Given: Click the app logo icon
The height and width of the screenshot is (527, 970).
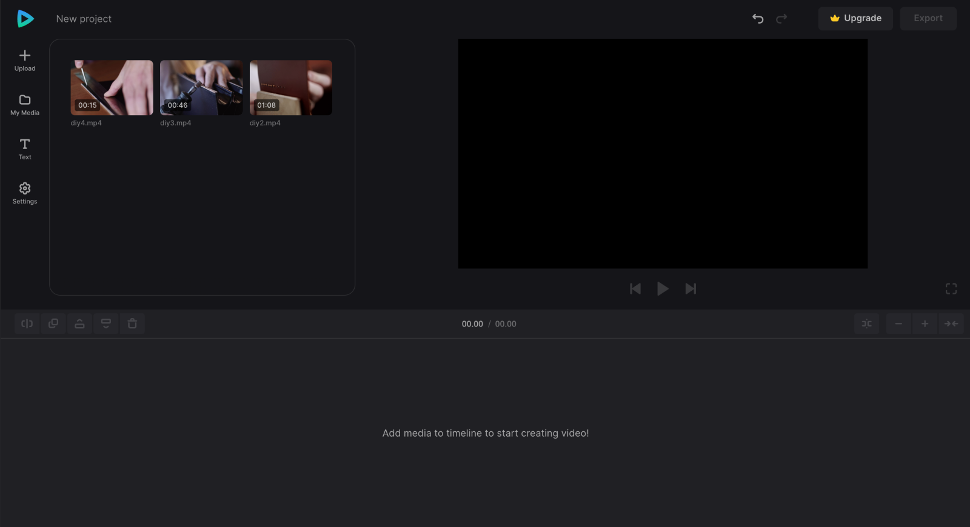Looking at the screenshot, I should click(25, 19).
